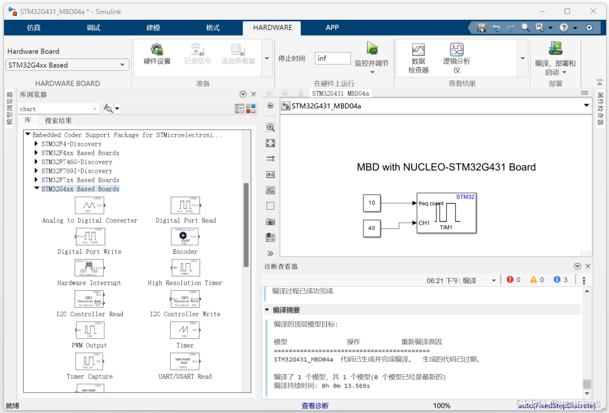Expand the prepare section gallery arrow
The image size is (609, 413).
[267, 59]
